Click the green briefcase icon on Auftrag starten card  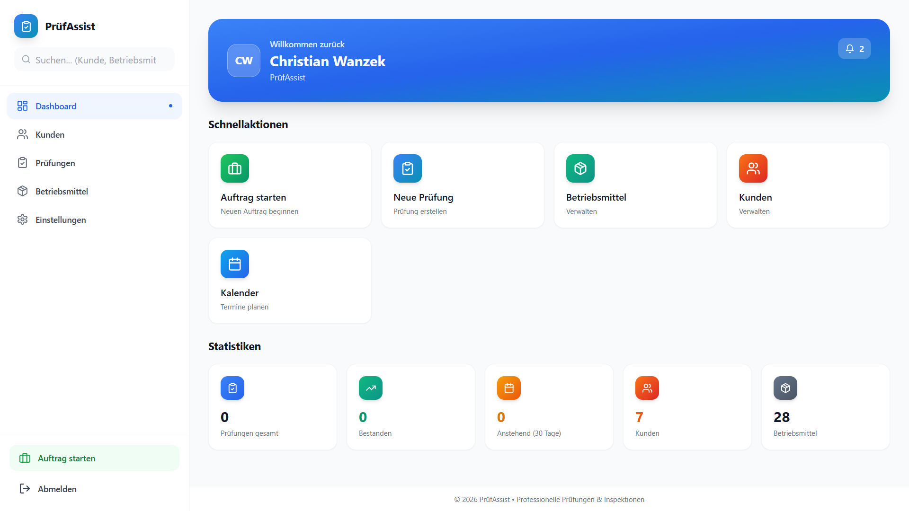click(234, 168)
